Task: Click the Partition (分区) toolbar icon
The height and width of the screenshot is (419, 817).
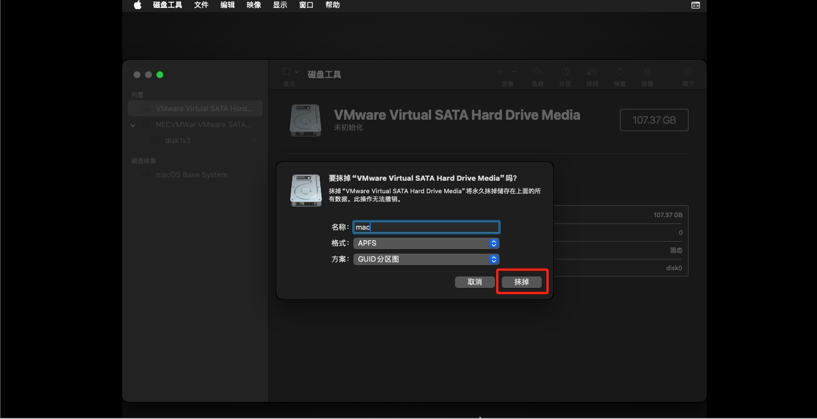Action: [565, 72]
